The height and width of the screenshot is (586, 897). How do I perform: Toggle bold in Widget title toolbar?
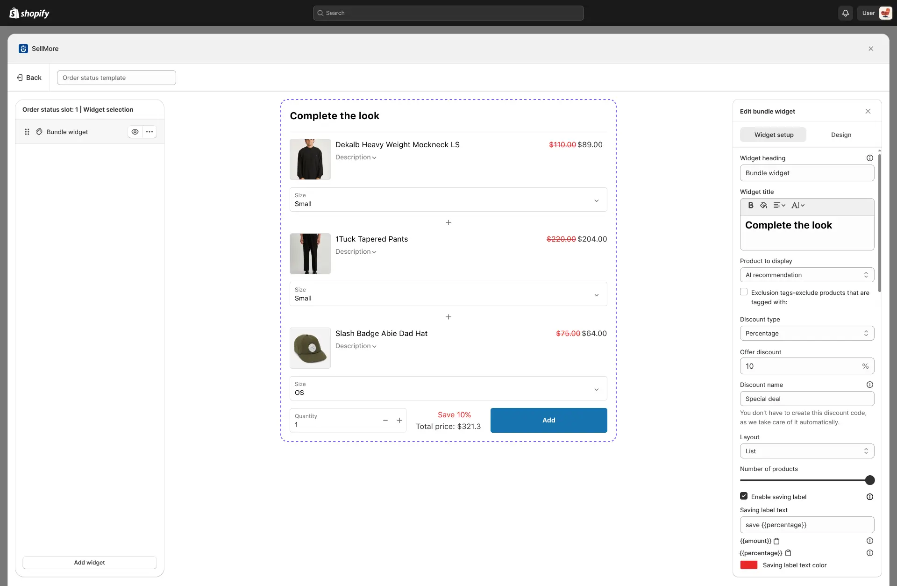click(751, 205)
